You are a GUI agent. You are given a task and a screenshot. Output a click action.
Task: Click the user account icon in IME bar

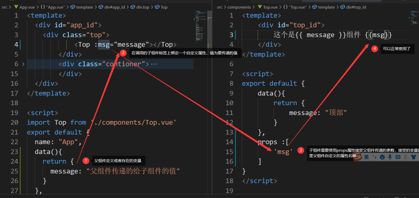pos(406,157)
